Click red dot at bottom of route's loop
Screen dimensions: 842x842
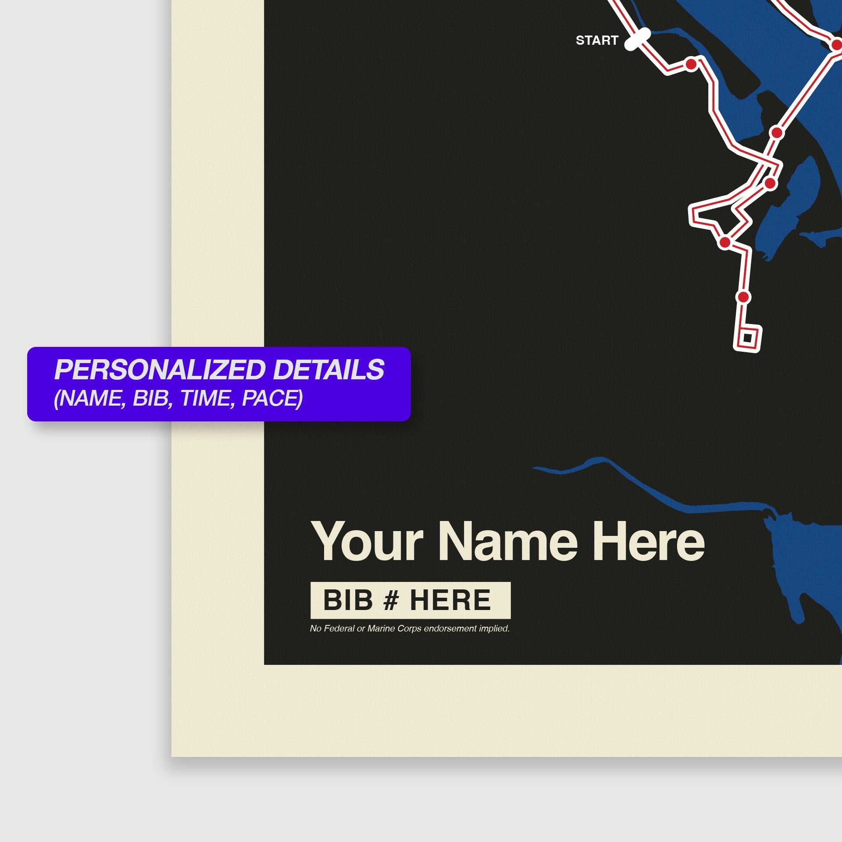[725, 242]
